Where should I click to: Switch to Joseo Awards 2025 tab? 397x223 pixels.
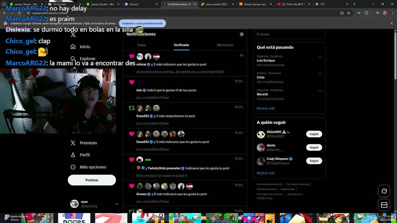pyautogui.click(x=217, y=4)
